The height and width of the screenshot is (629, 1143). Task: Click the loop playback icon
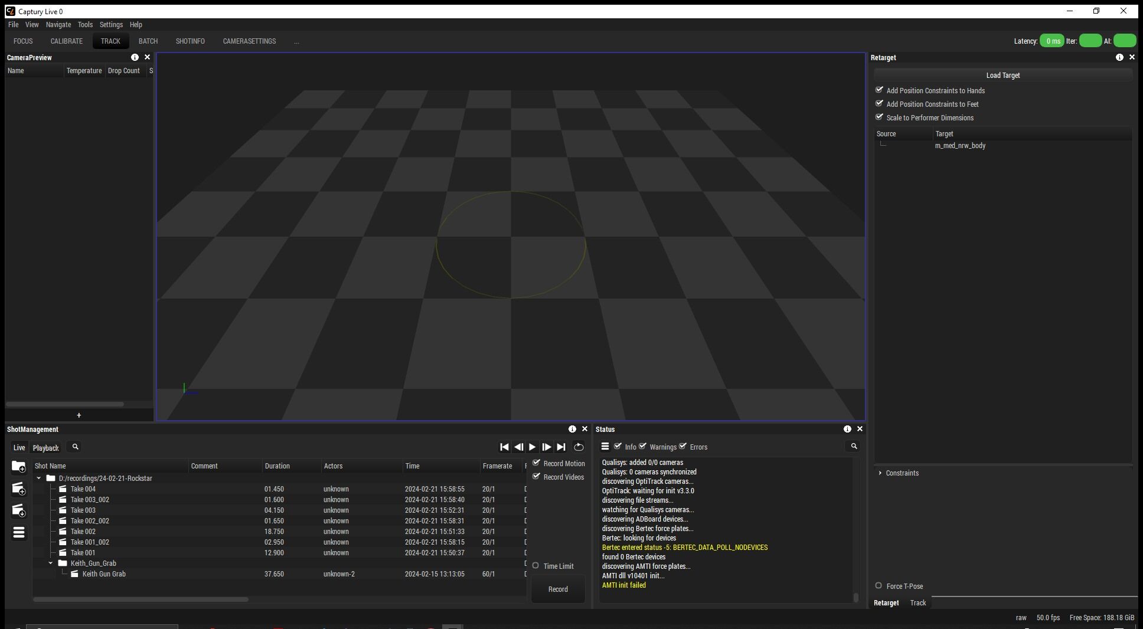click(x=579, y=447)
